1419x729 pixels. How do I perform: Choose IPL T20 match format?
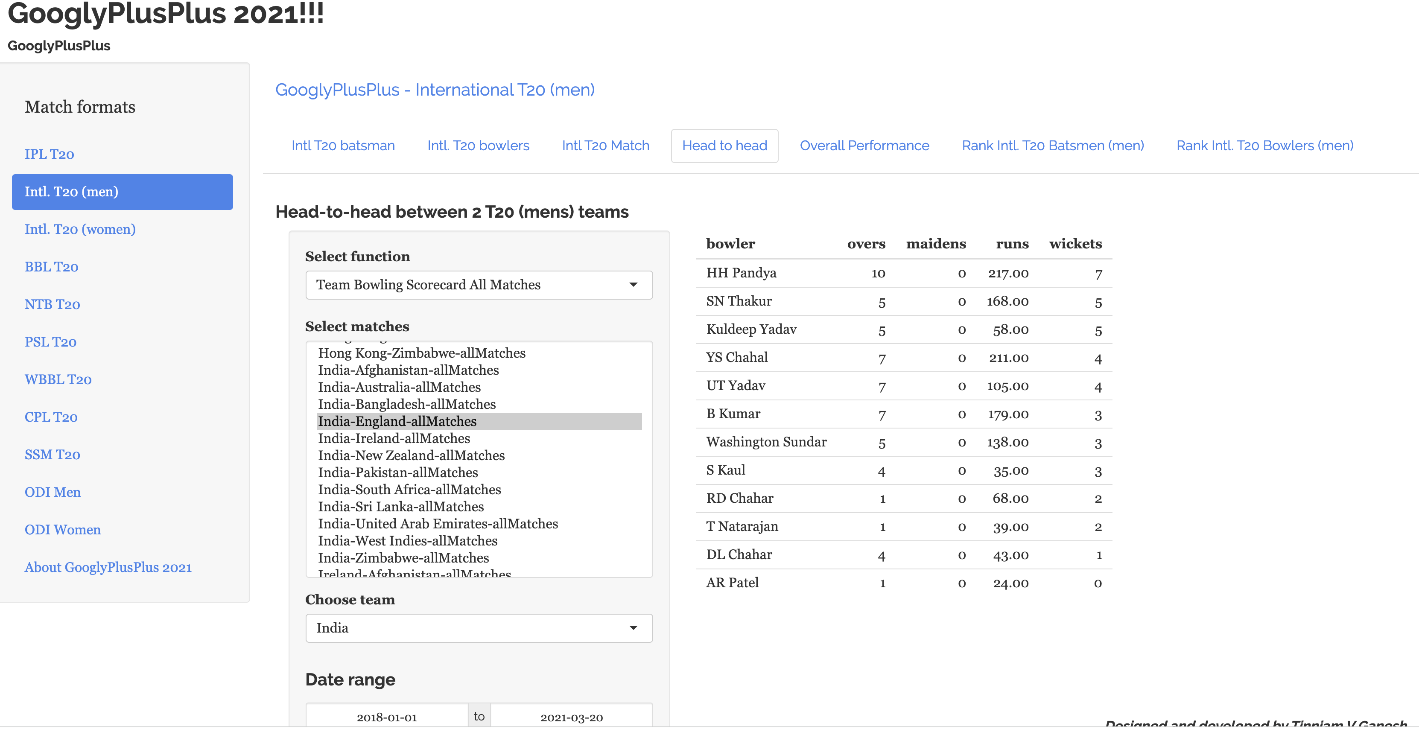tap(49, 154)
